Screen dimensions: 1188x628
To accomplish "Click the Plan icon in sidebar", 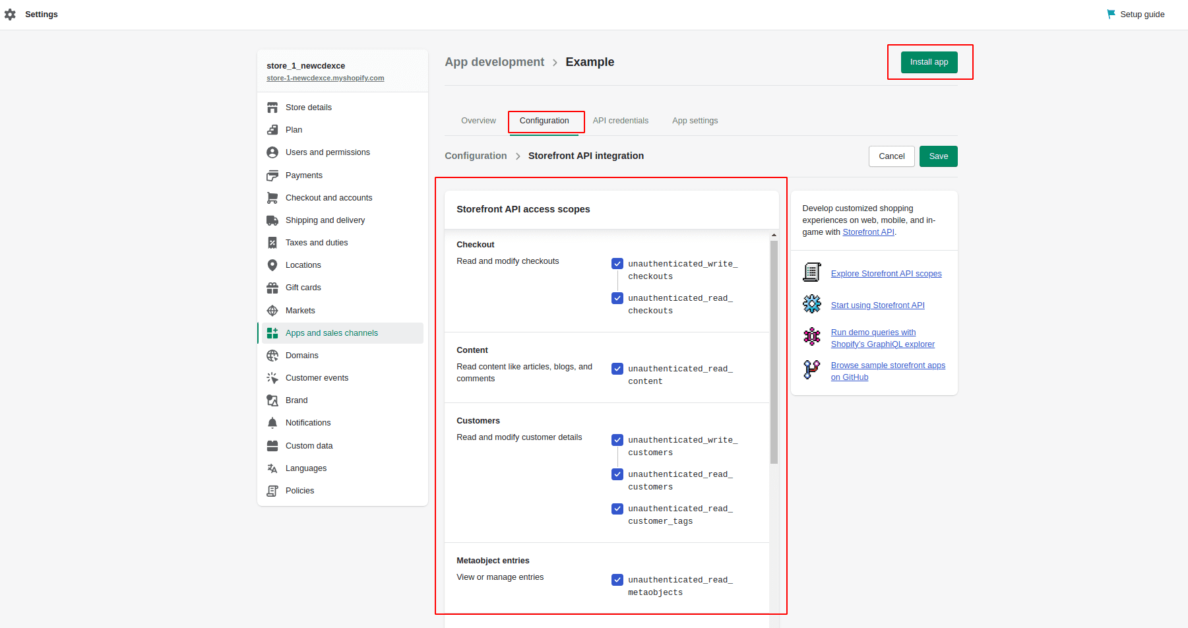I will coord(272,130).
